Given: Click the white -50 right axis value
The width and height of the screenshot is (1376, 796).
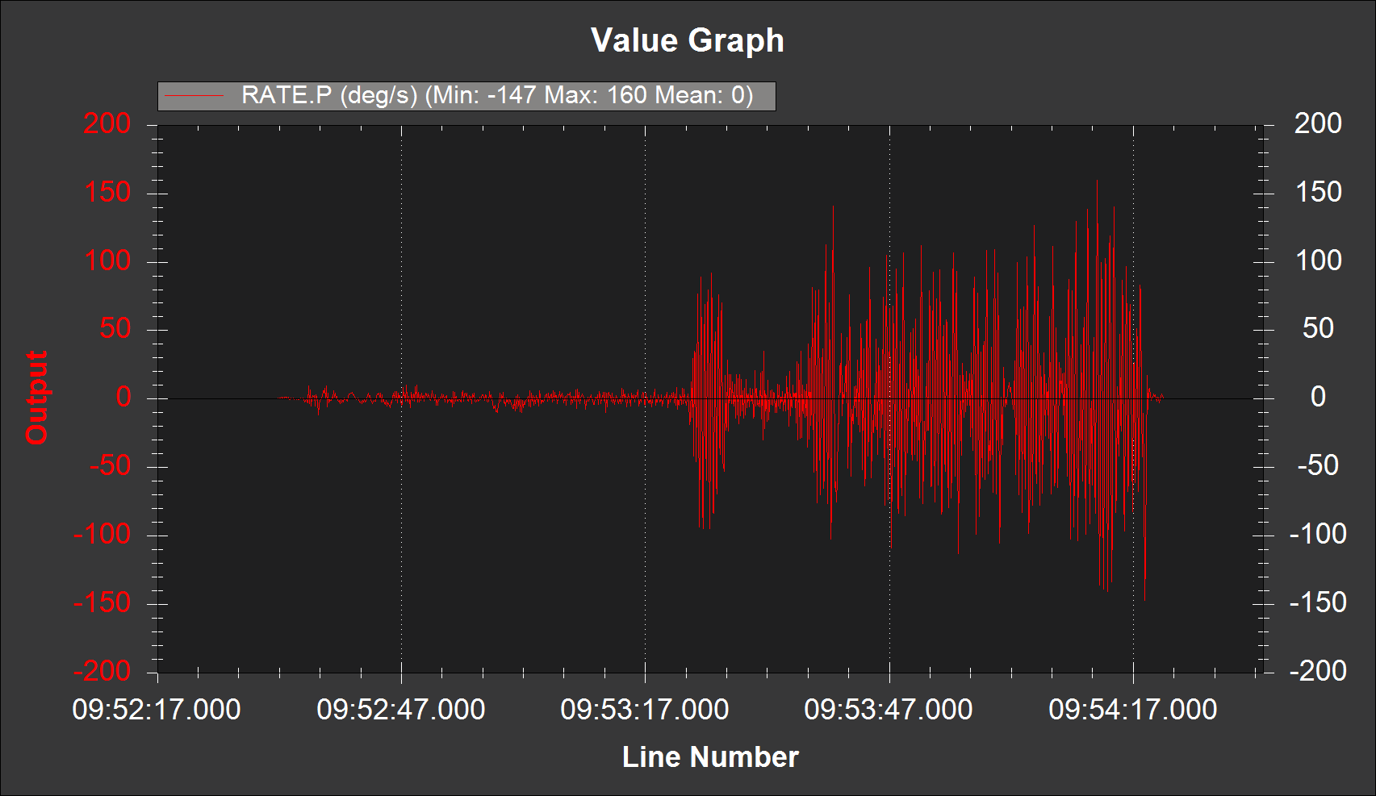Looking at the screenshot, I should [x=1318, y=466].
